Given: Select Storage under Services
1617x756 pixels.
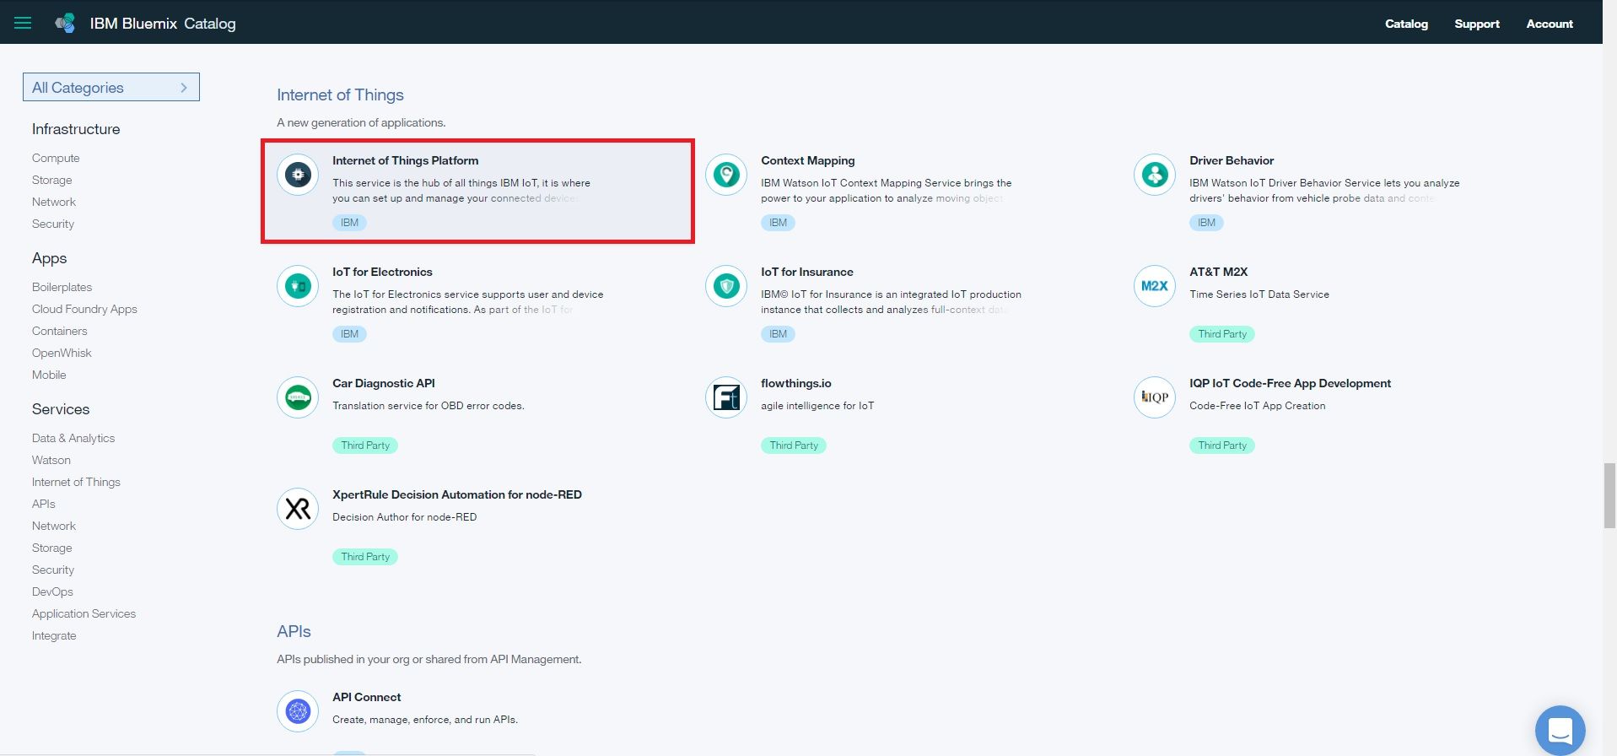Looking at the screenshot, I should pyautogui.click(x=52, y=548).
